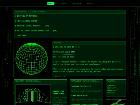Click the 'LOADING KERNEL MODULES... [OK]' line

coord(32,26)
